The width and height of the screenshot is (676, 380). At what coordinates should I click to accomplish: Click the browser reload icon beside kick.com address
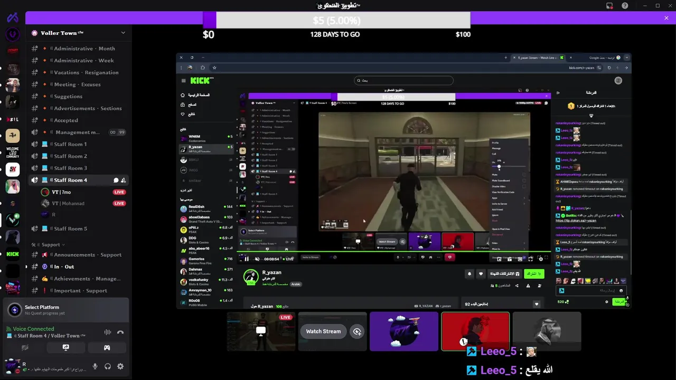coord(609,68)
